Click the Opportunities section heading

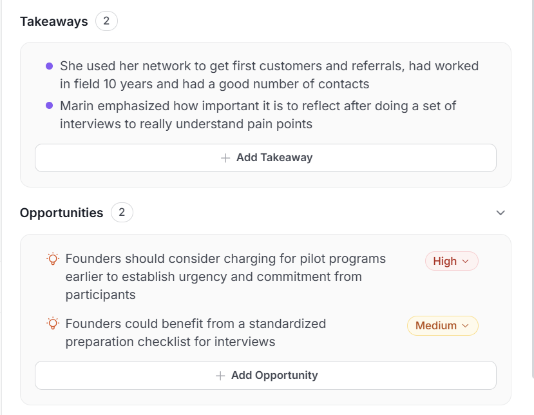pyautogui.click(x=61, y=213)
